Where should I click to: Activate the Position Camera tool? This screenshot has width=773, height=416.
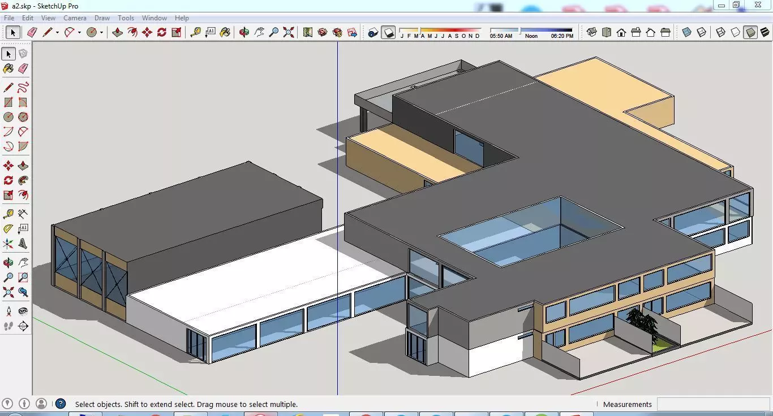pyautogui.click(x=8, y=311)
